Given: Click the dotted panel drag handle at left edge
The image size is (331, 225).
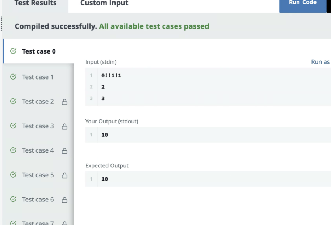Looking at the screenshot, I should point(1,24).
